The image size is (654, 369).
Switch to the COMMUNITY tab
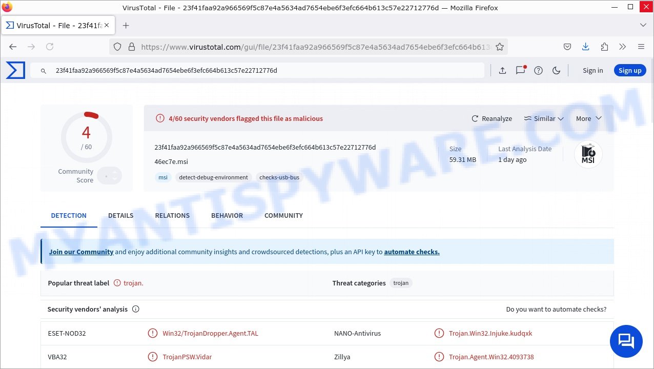tap(283, 215)
